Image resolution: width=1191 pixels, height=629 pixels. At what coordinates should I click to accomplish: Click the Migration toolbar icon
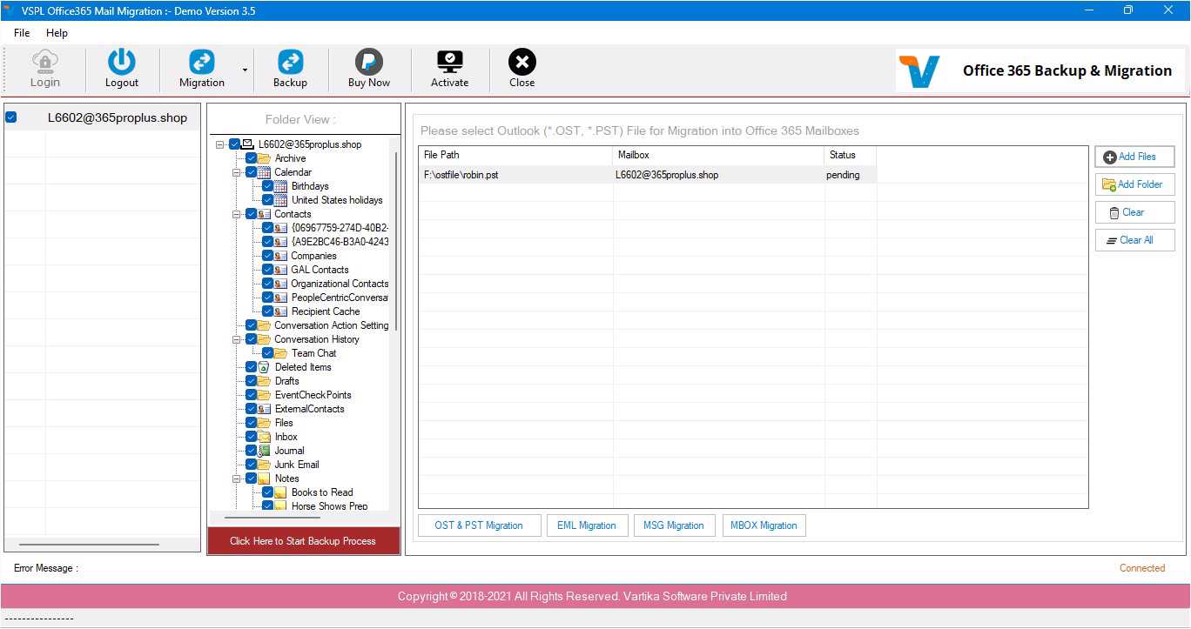point(202,61)
